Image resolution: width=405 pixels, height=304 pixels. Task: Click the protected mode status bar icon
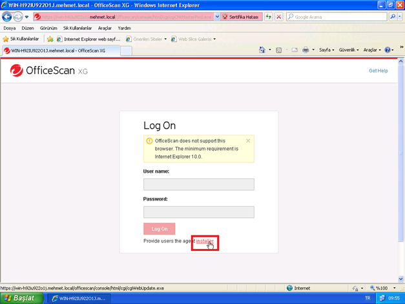point(355,288)
